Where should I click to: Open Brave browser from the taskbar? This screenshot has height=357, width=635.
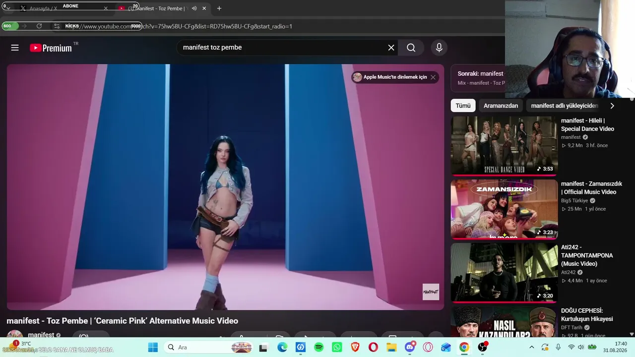[x=355, y=348]
